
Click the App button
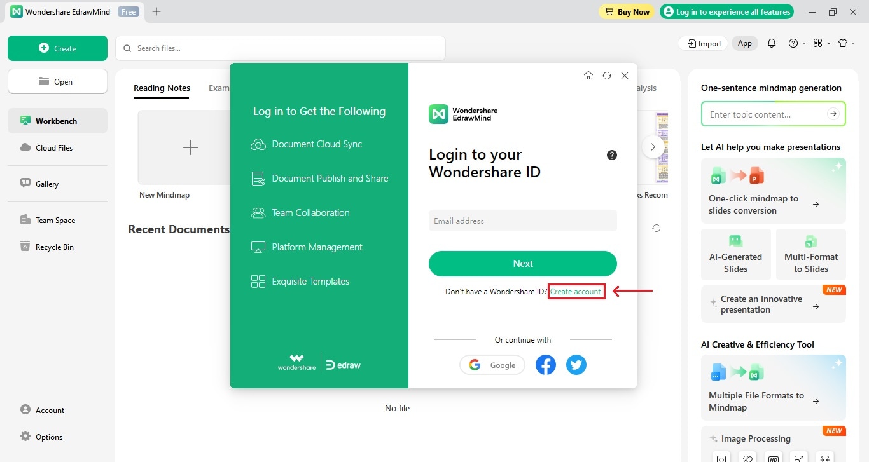745,43
